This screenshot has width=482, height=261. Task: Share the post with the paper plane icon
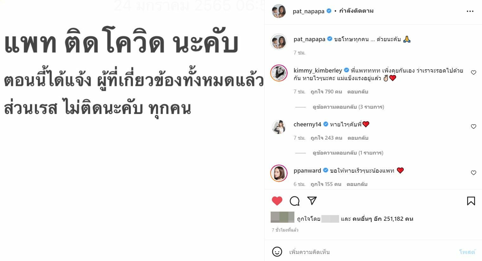click(312, 201)
